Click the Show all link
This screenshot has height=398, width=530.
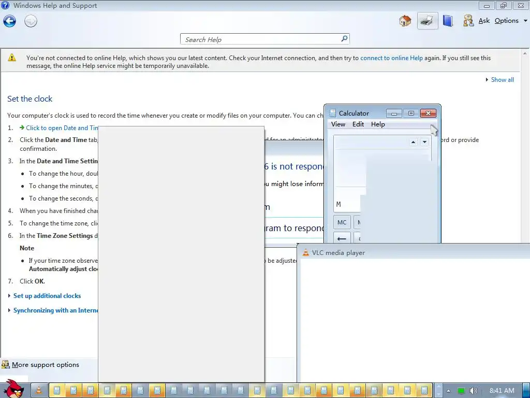502,79
